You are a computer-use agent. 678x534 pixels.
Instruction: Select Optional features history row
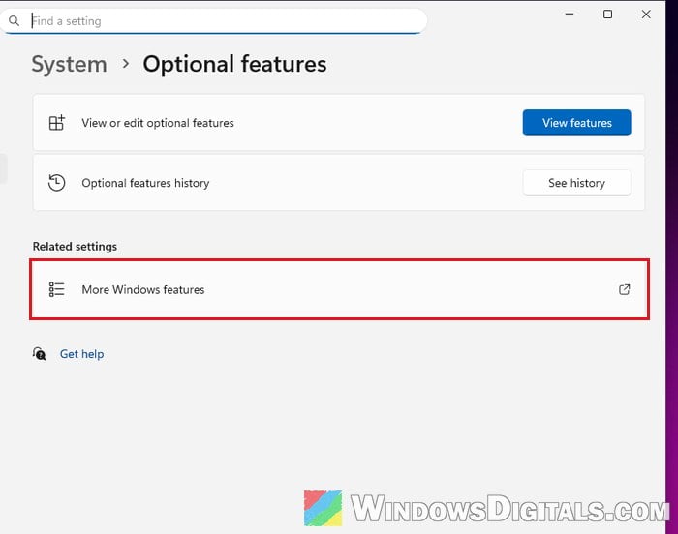(x=339, y=183)
